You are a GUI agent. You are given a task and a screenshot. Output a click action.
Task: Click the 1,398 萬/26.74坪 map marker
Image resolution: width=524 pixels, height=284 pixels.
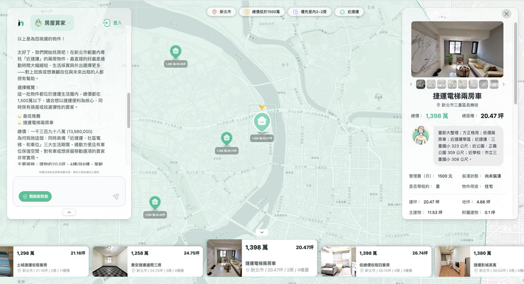coord(226,138)
